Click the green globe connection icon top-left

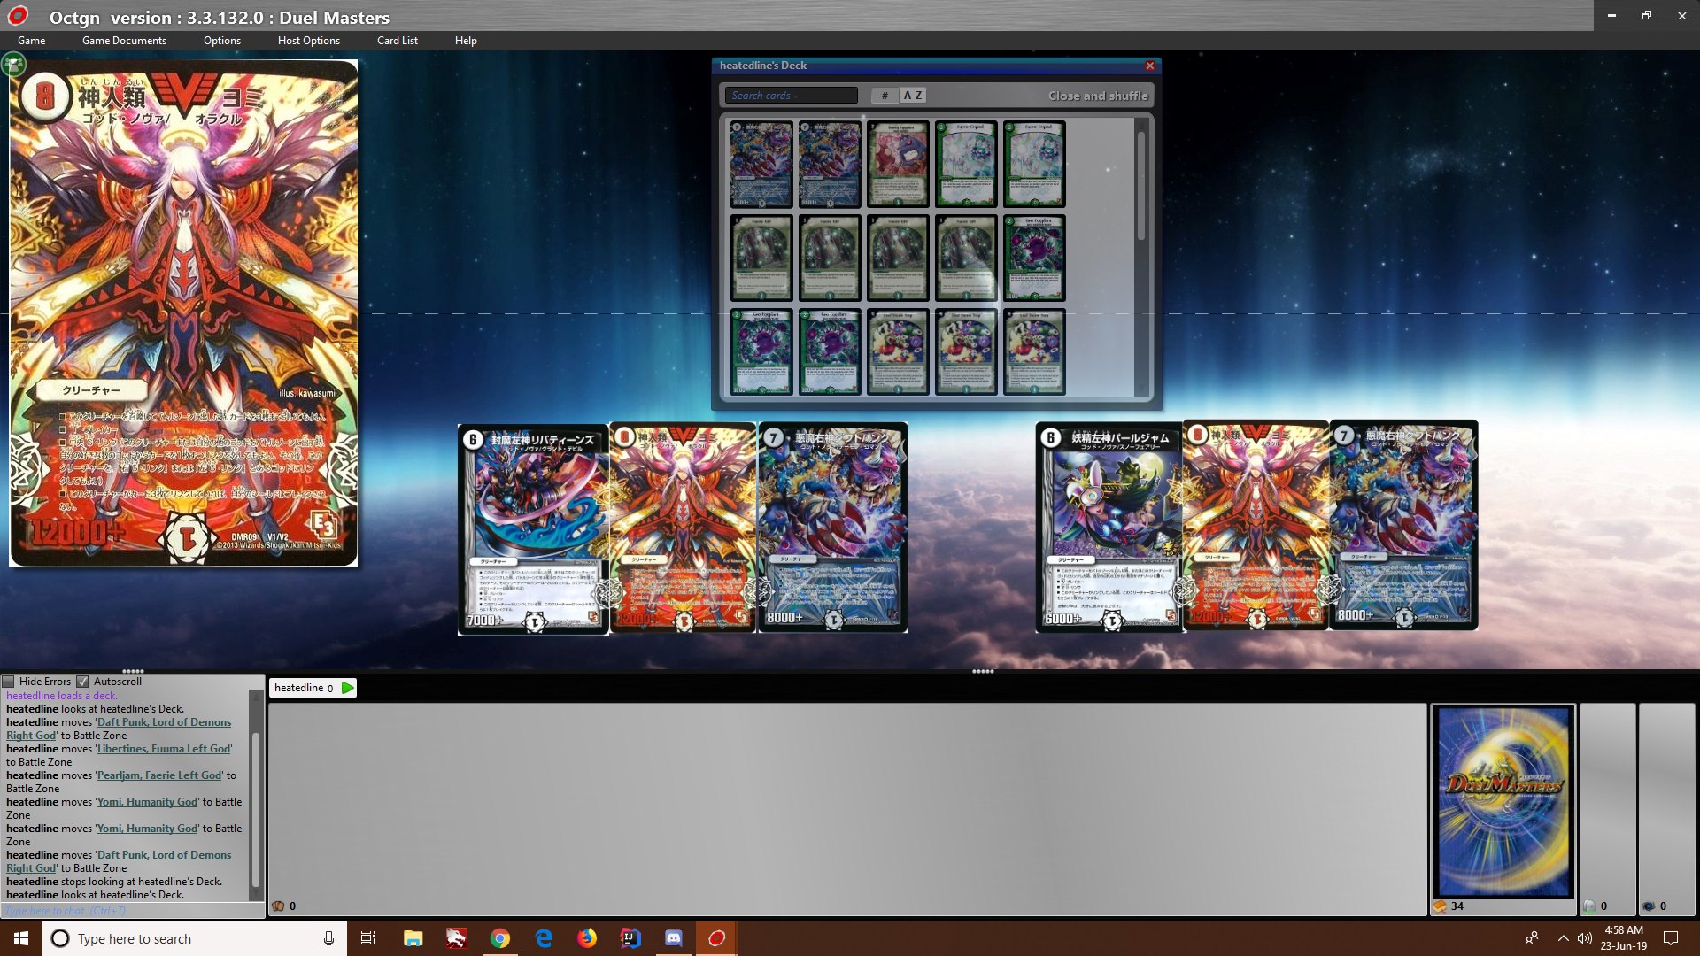(12, 64)
